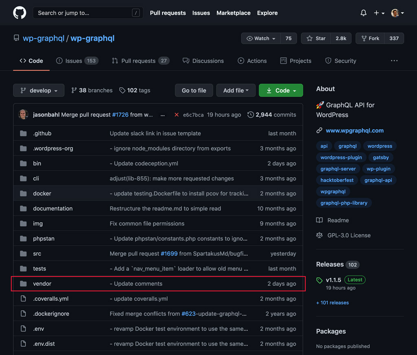View forks count 337
The width and height of the screenshot is (417, 355).
[x=394, y=38]
